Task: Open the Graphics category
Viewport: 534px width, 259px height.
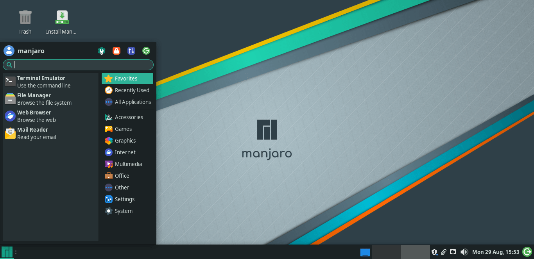Action: pyautogui.click(x=127, y=141)
